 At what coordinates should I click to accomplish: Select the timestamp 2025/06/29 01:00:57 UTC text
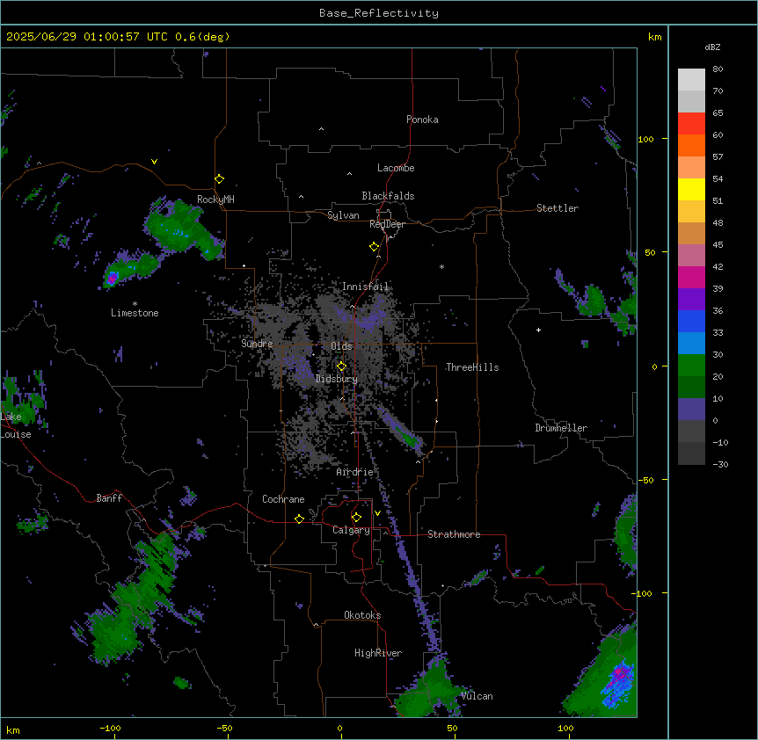(x=86, y=37)
